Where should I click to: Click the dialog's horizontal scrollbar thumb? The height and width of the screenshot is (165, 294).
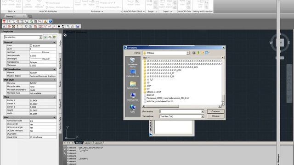[162, 106]
